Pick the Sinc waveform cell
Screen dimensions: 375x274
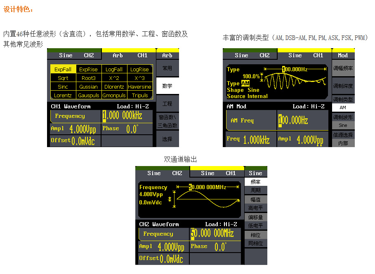[x=63, y=87]
